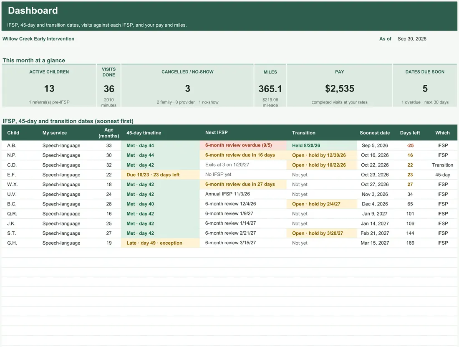The image size is (459, 347).
Task: Click 'Willow Creek Early Intervention' name
Action: point(38,39)
